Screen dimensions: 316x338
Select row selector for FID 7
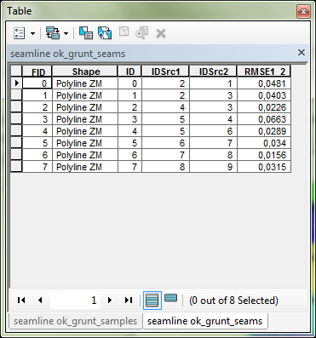point(16,167)
